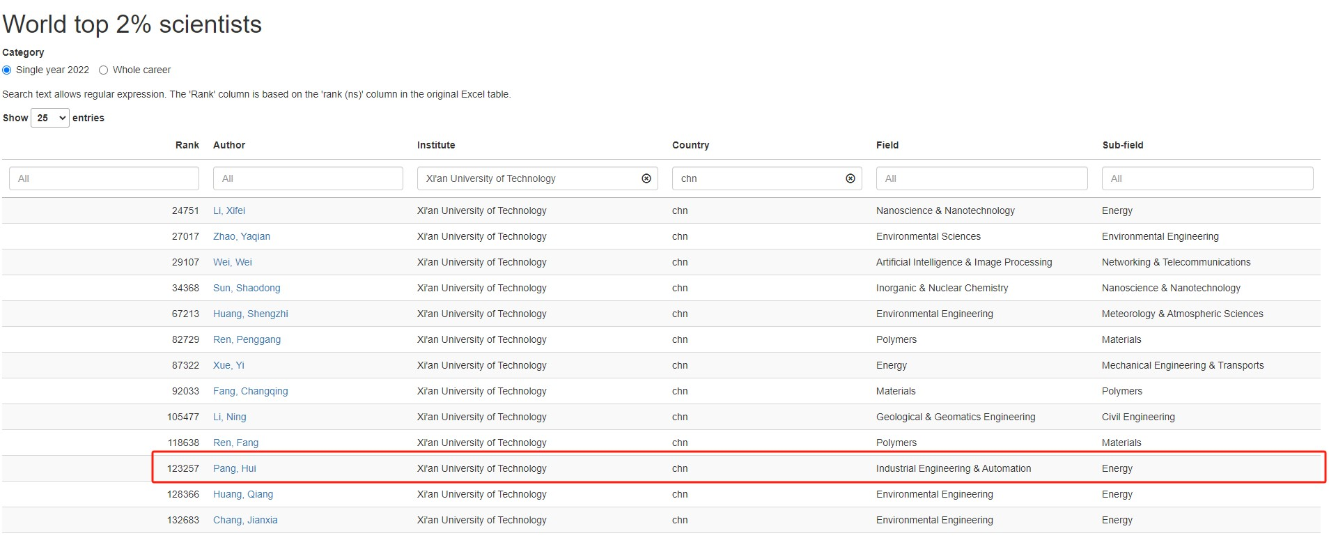Sort the table by the Rank column
Image resolution: width=1329 pixels, height=538 pixels.
[x=187, y=145]
